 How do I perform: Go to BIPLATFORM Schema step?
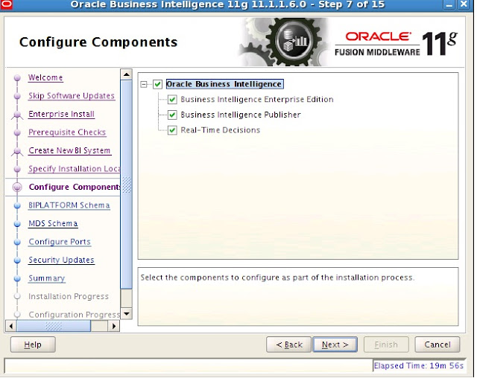pyautogui.click(x=69, y=205)
